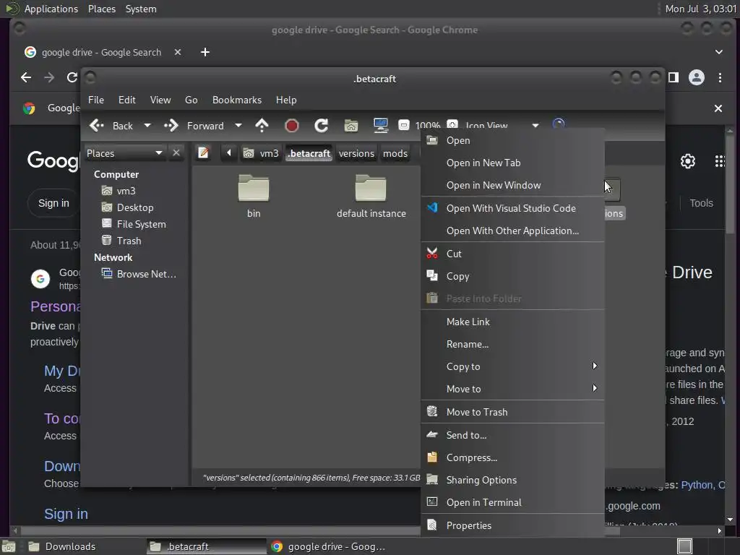Screen dimensions: 740x555
Task: Click the path bar left scroll arrow
Action: (x=229, y=153)
